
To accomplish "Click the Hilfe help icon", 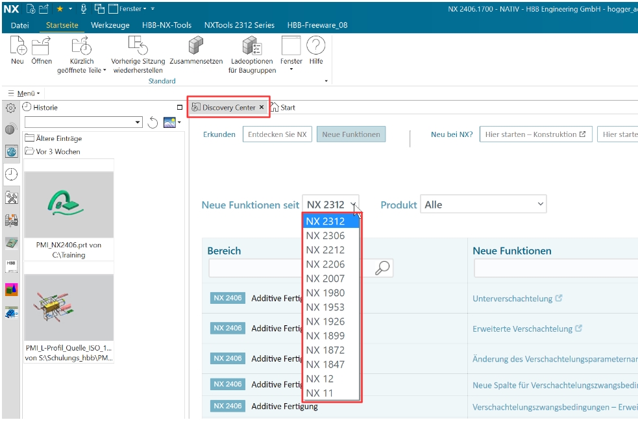I will tap(315, 45).
